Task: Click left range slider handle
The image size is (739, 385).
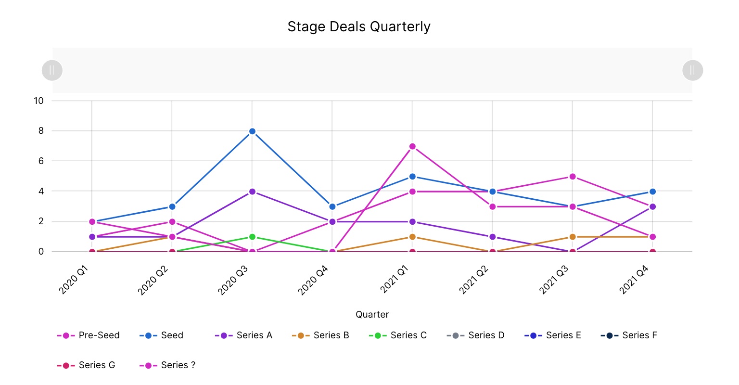Action: [x=52, y=70]
